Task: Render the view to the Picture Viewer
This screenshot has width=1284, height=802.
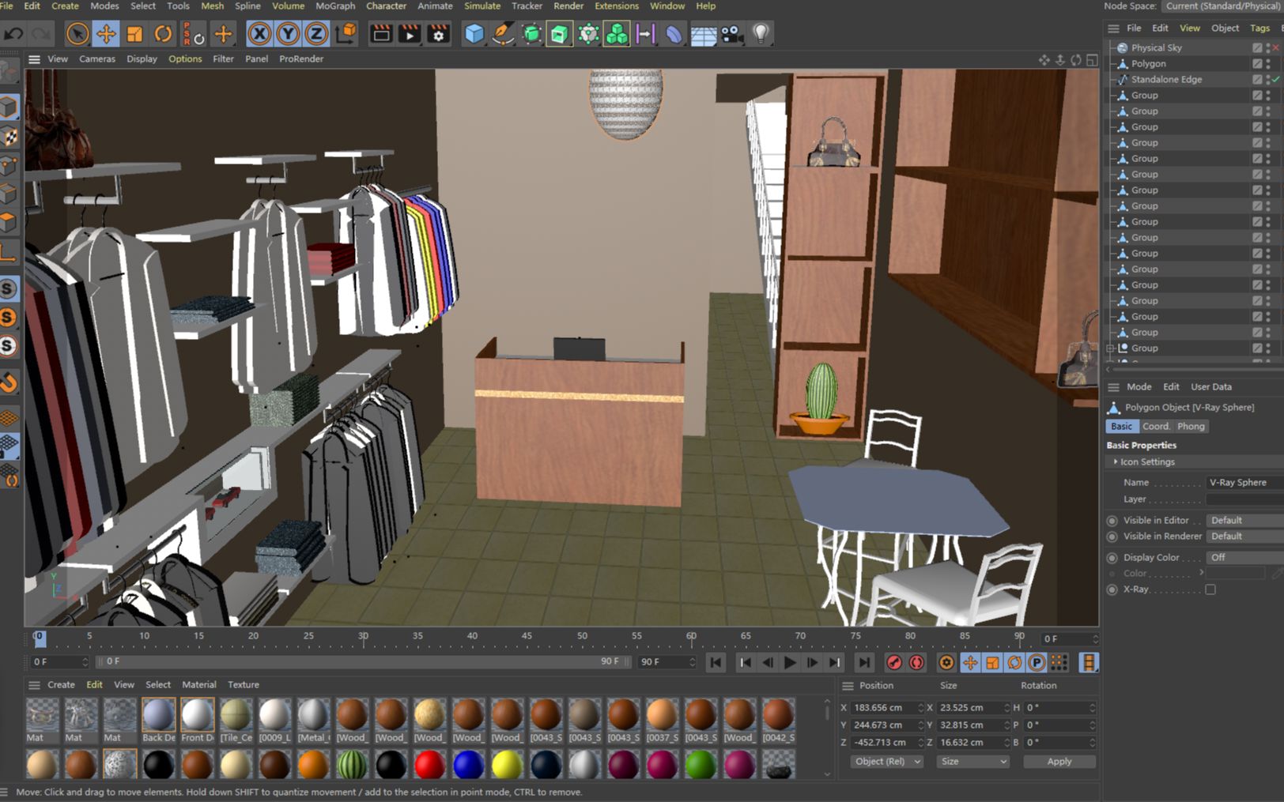Action: pos(409,33)
